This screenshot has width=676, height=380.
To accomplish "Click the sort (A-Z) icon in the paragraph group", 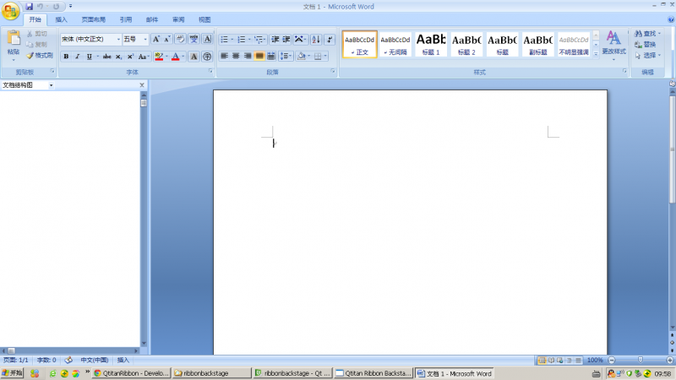I will click(x=315, y=39).
